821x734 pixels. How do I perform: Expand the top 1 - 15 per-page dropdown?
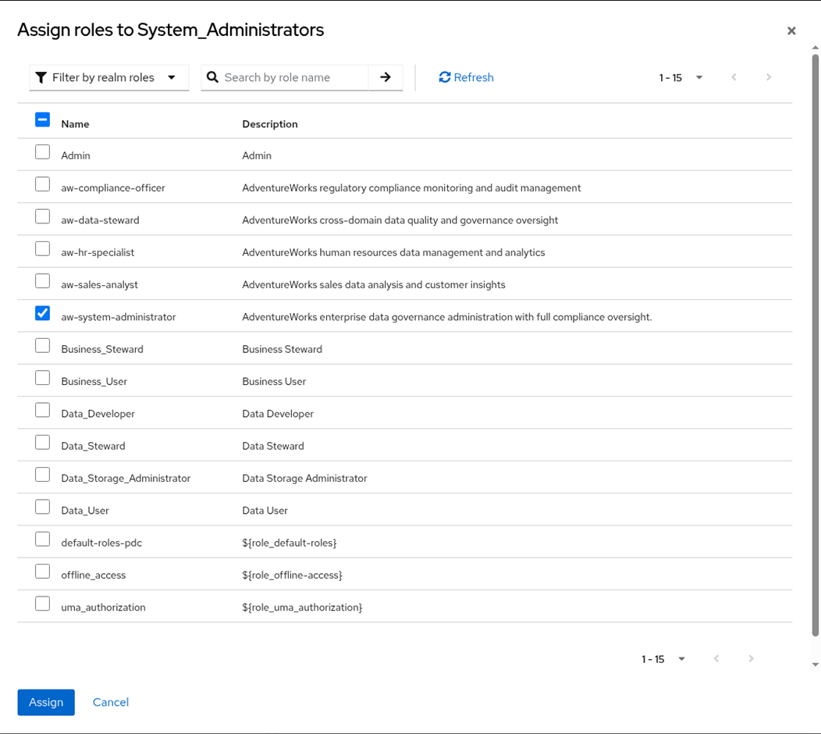pyautogui.click(x=681, y=77)
